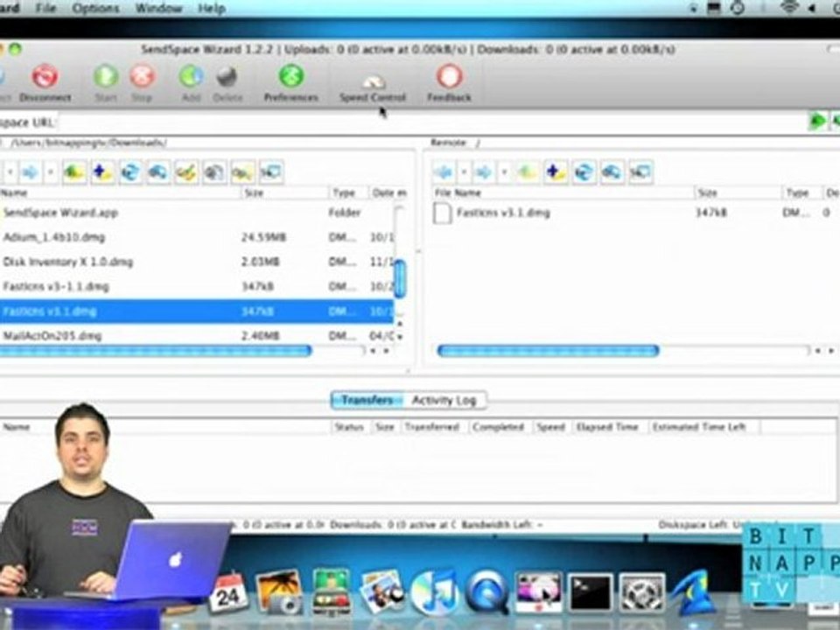Viewport: 840px width, 630px height.
Task: Click the last icon in local pane toolbar
Action: point(270,172)
